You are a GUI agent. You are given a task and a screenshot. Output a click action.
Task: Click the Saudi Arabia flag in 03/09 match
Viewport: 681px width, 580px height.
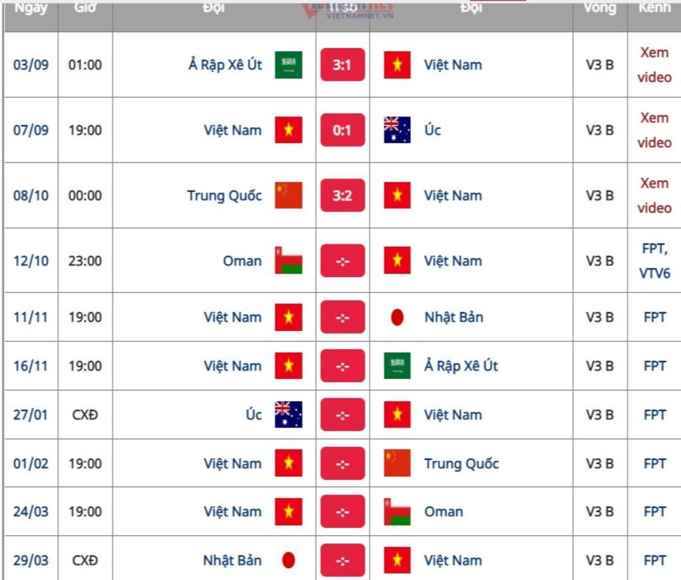[289, 65]
